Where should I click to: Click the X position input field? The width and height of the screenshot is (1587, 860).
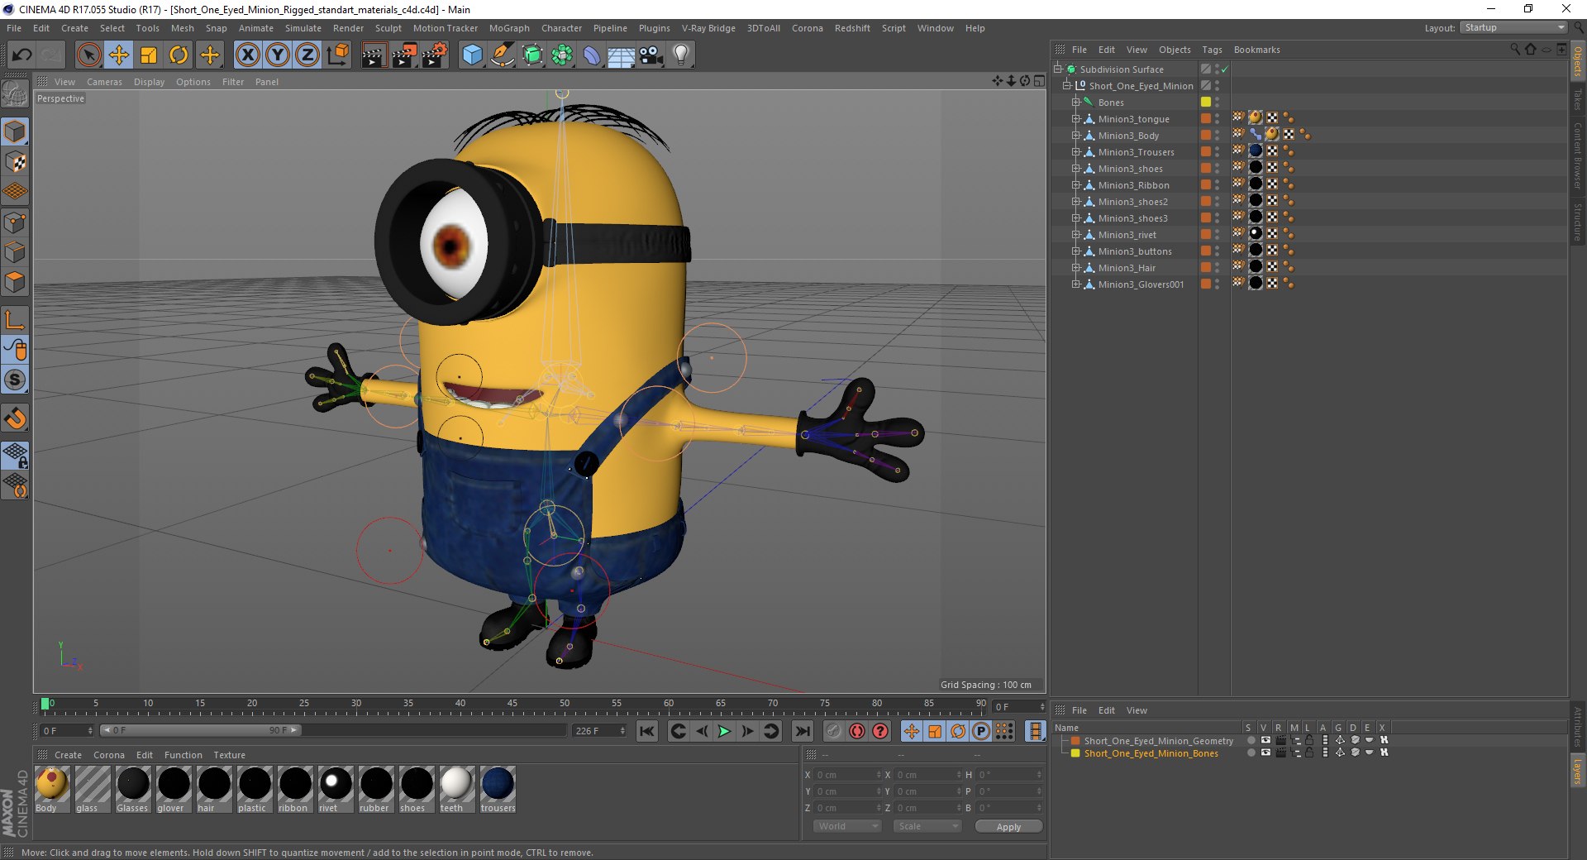(x=849, y=775)
